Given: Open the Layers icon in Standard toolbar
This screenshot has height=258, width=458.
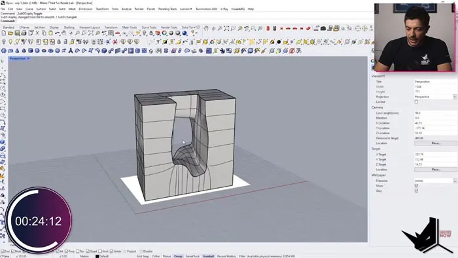Looking at the screenshot, I should pyautogui.click(x=158, y=33).
